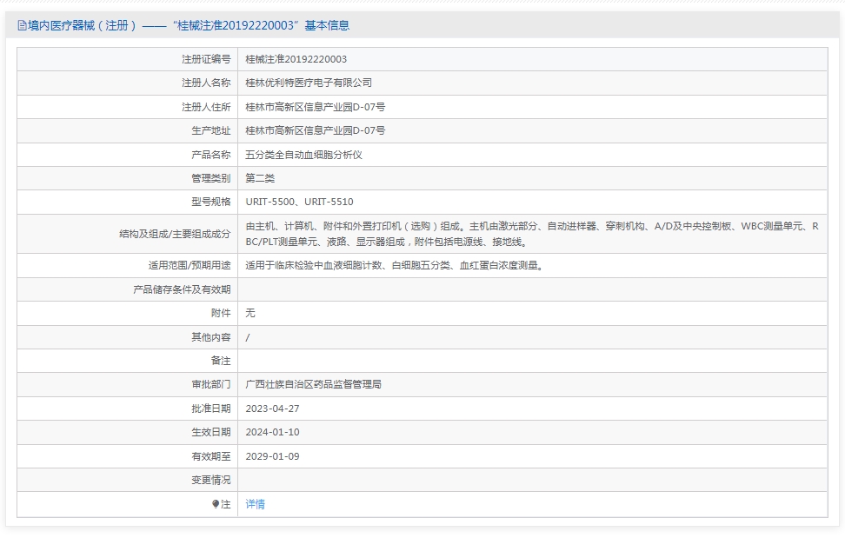Click the empty 产品储存条件及有效期 value cell
Viewport: 845px width, 538px height.
pos(532,289)
